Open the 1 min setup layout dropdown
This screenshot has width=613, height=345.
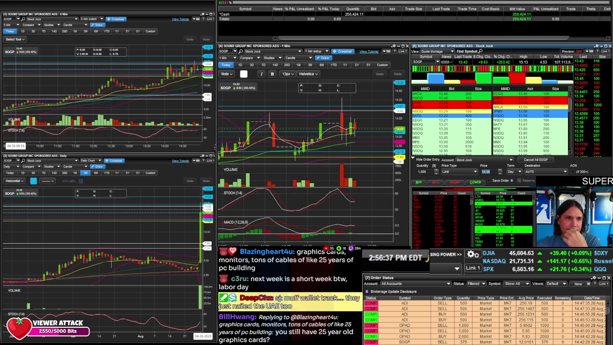coord(316,51)
